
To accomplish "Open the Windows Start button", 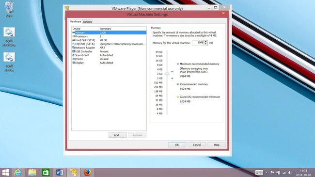I will [x=6, y=173].
